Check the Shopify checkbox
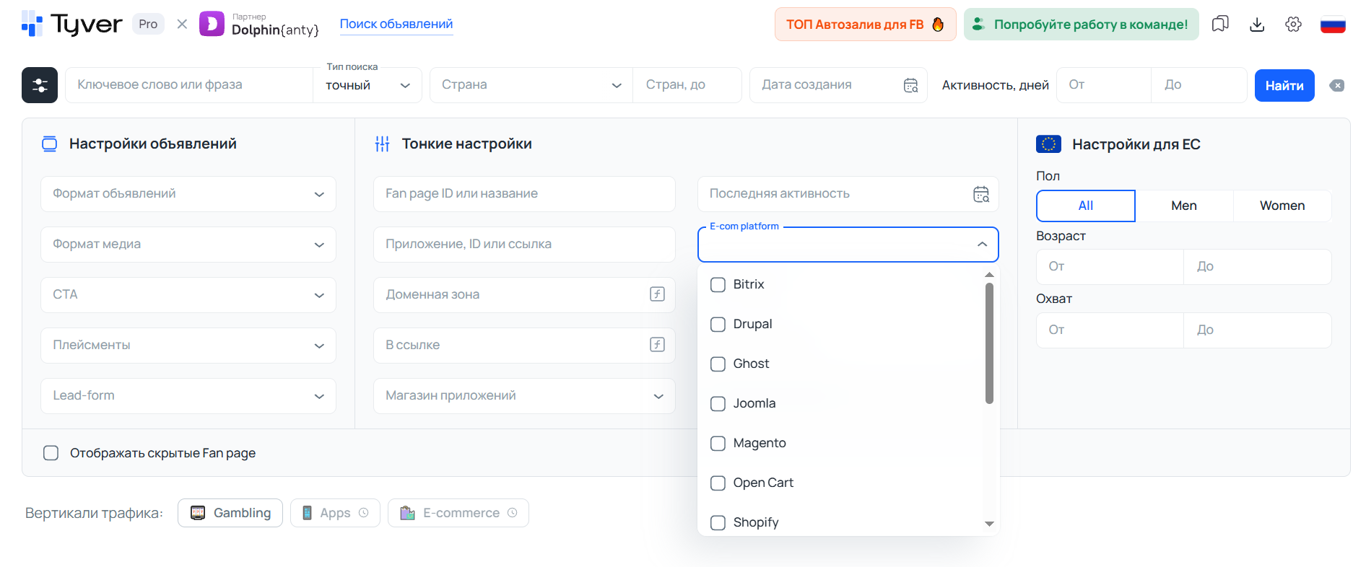1366x567 pixels. click(x=718, y=522)
